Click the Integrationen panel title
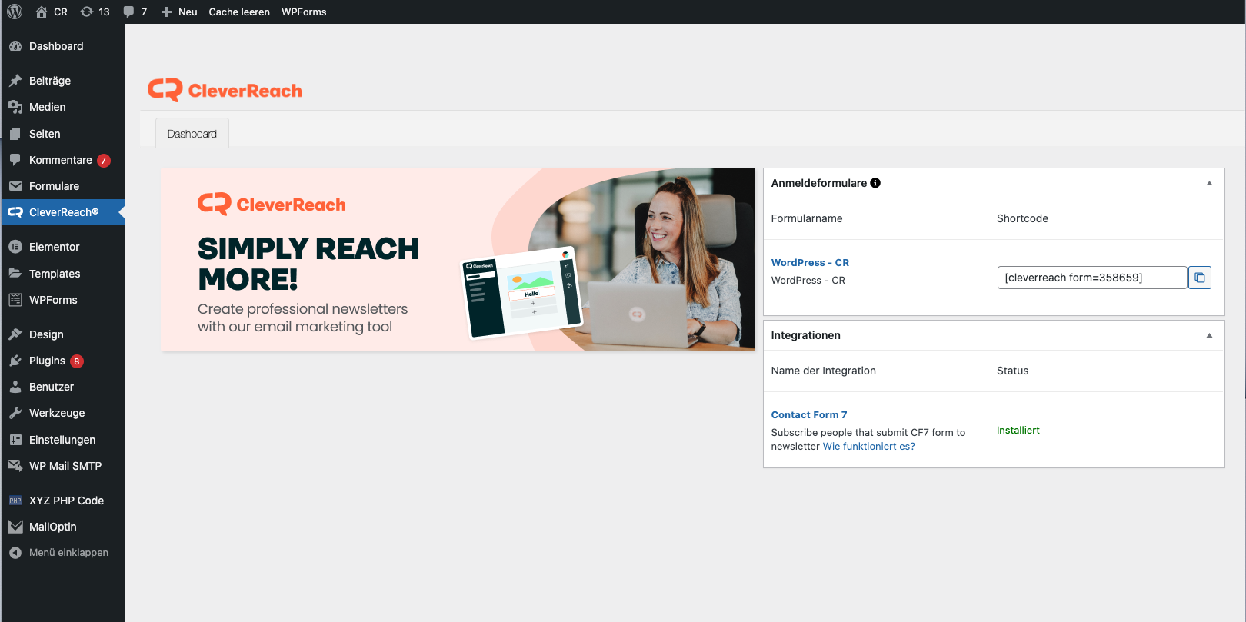 (x=805, y=335)
